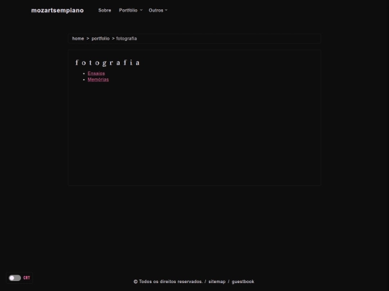The image size is (389, 291).
Task: Open the guestbook footer link
Action: coord(243,282)
